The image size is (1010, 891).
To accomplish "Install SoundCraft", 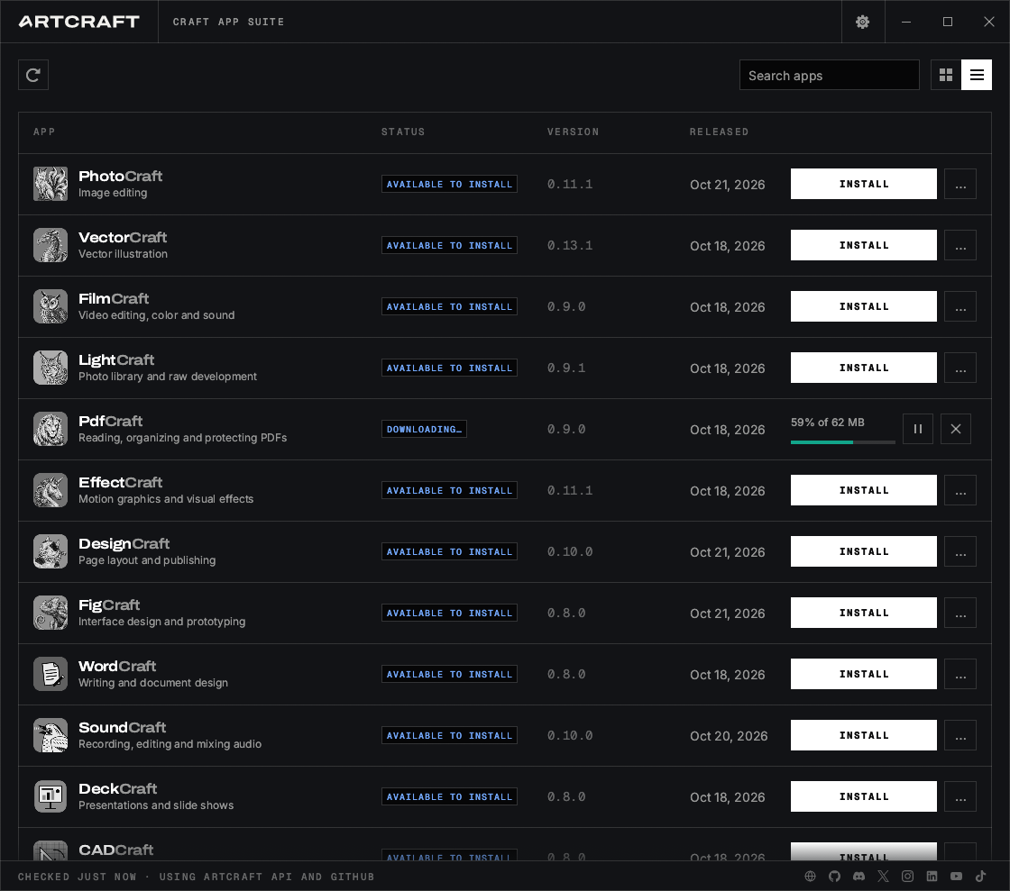I will pyautogui.click(x=863, y=735).
